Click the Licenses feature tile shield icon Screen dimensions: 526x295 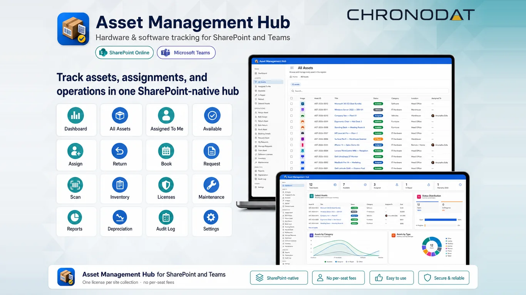tap(166, 185)
